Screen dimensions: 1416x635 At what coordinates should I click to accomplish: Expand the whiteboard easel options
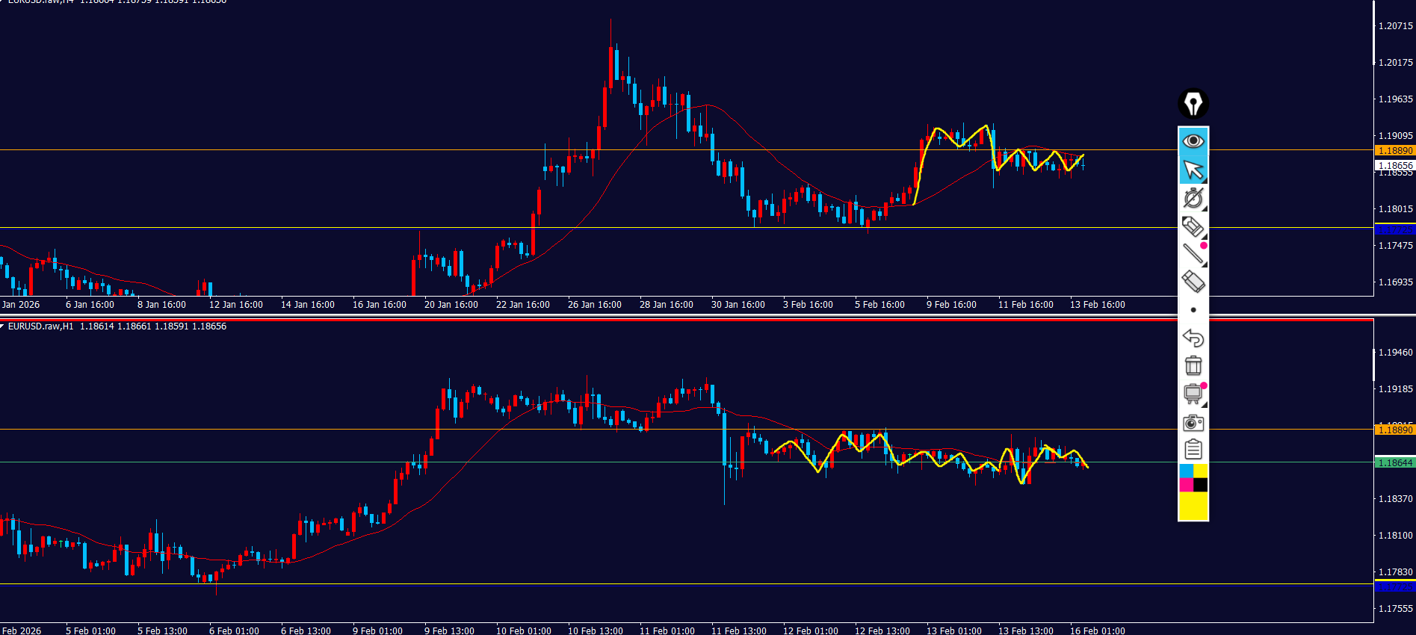(x=1204, y=404)
